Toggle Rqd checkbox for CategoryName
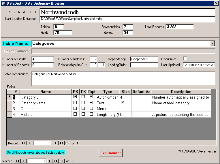 pyautogui.click(x=91, y=103)
